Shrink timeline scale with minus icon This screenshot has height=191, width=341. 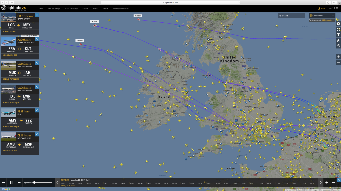(x=333, y=183)
